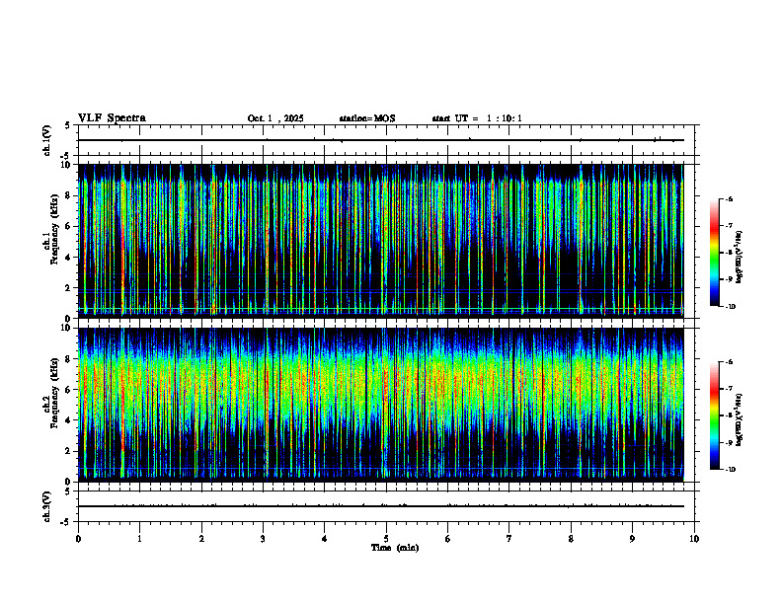The width and height of the screenshot is (782, 604).
Task: Click the ch.1(V) axis label
Action: coord(47,140)
